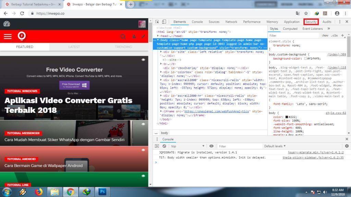Close the DevTools panel
This screenshot has height=197, width=351.
(x=347, y=22)
